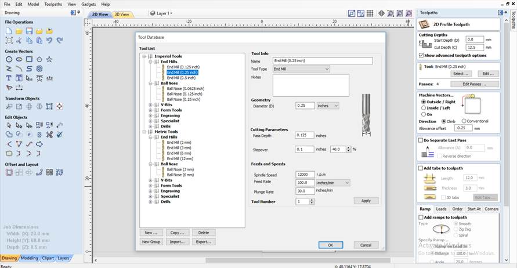517x268 pixels.
Task: Click the Nest Parts icon in Offset and Layout
Action: click(60, 172)
